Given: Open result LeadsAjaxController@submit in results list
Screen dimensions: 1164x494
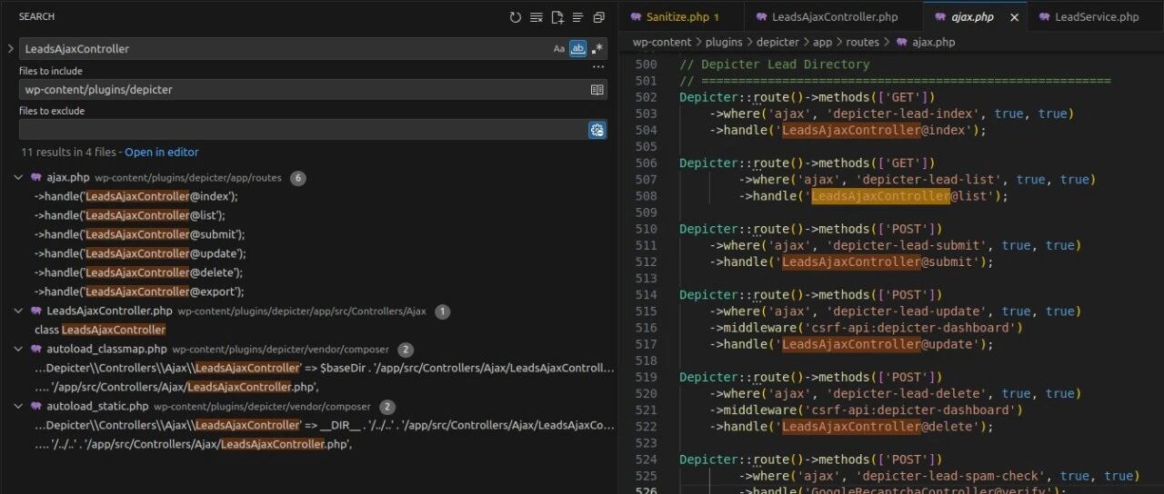Looking at the screenshot, I should [x=140, y=235].
